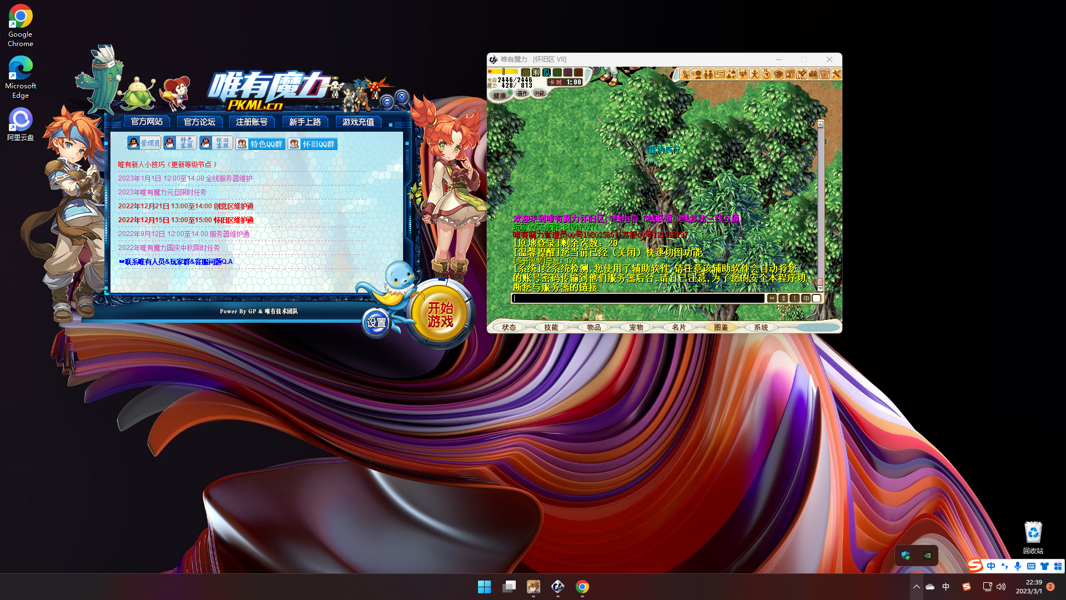Open the 图鉴 album tab
This screenshot has width=1066, height=600.
click(721, 327)
